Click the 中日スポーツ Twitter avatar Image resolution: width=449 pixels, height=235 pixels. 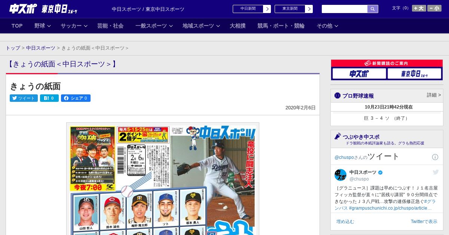(340, 175)
